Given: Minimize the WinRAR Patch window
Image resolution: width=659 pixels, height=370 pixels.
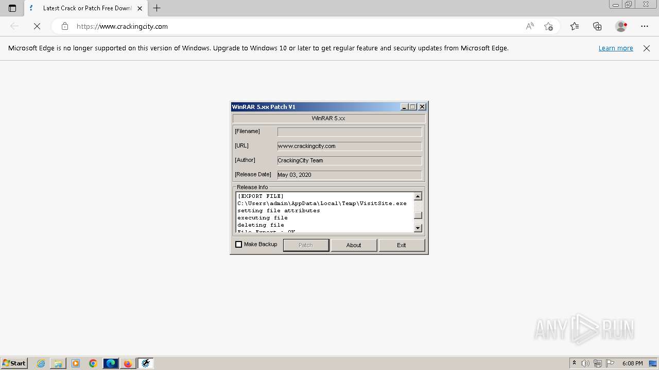Looking at the screenshot, I should [x=404, y=107].
